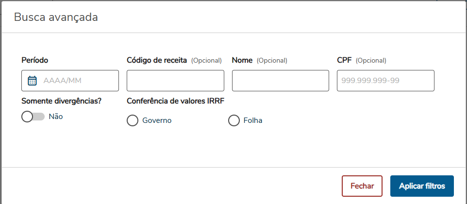The width and height of the screenshot is (467, 204).
Task: Click into the Nome text field
Action: coord(281,81)
